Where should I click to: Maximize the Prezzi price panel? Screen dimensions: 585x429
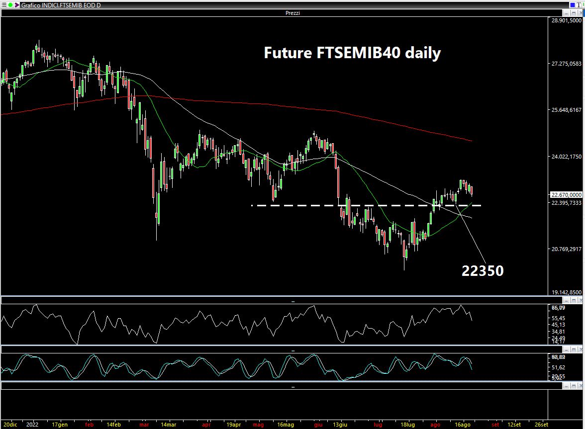pos(574,13)
